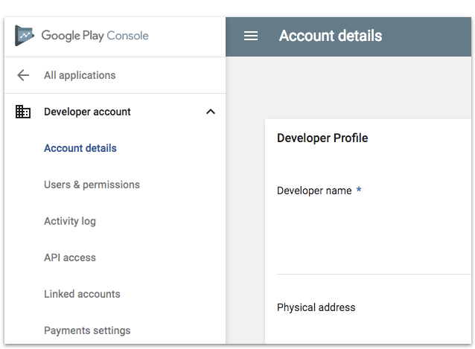Screen dimensions: 475x349
Task: Click the Physical address label
Action: click(316, 307)
